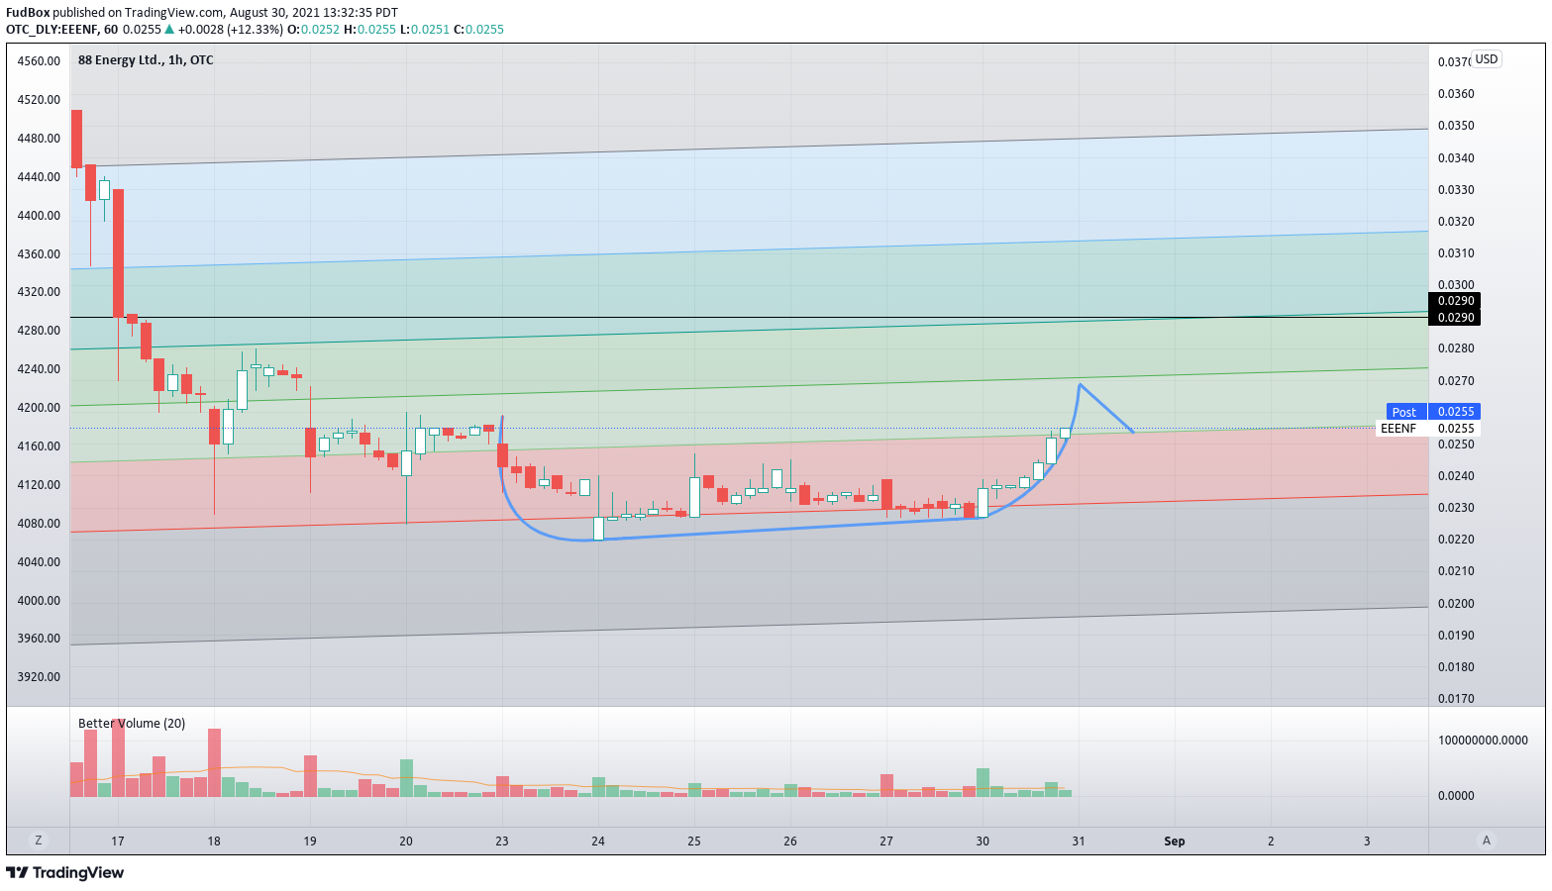1552x891 pixels.
Task: Click the '0.0000' volume scale value
Action: 1456,796
